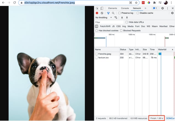Filter requests by JS
The height and width of the screenshot is (121, 175).
pos(113,27)
